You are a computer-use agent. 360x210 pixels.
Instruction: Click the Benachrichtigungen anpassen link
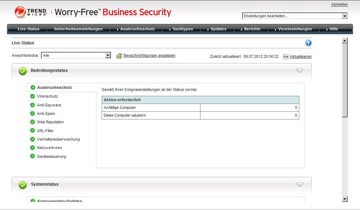[149, 56]
